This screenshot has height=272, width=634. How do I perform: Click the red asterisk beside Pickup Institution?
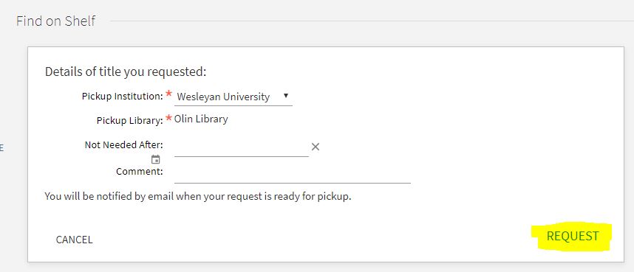(169, 94)
